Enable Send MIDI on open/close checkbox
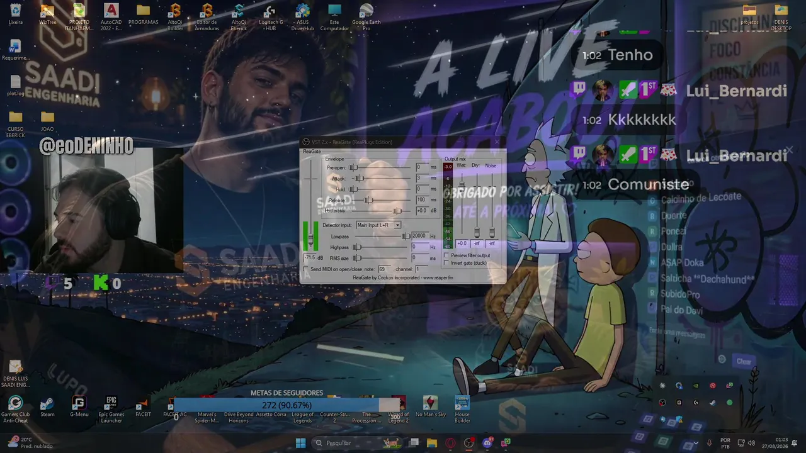 307,269
